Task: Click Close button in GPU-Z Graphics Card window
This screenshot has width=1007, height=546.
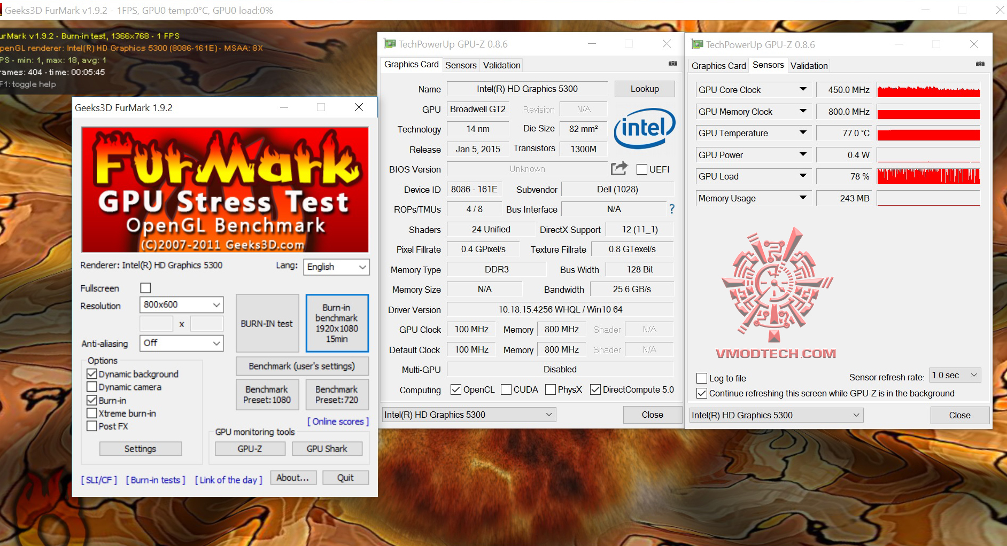Action: 652,415
